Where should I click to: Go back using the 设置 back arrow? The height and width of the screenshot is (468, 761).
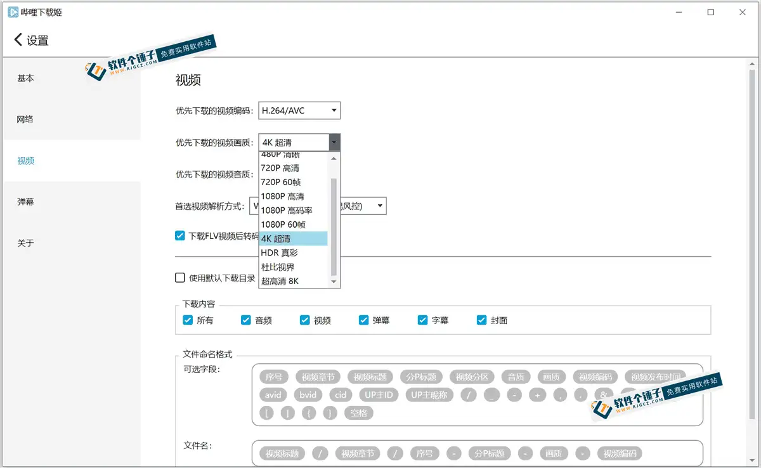coord(18,40)
